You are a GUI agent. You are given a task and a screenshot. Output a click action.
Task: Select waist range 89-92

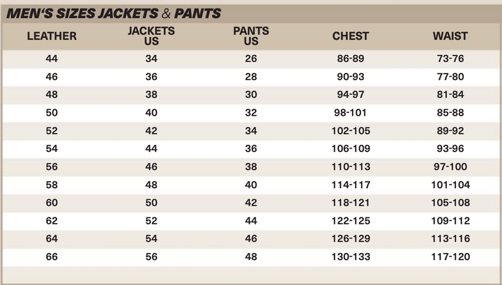click(x=450, y=130)
